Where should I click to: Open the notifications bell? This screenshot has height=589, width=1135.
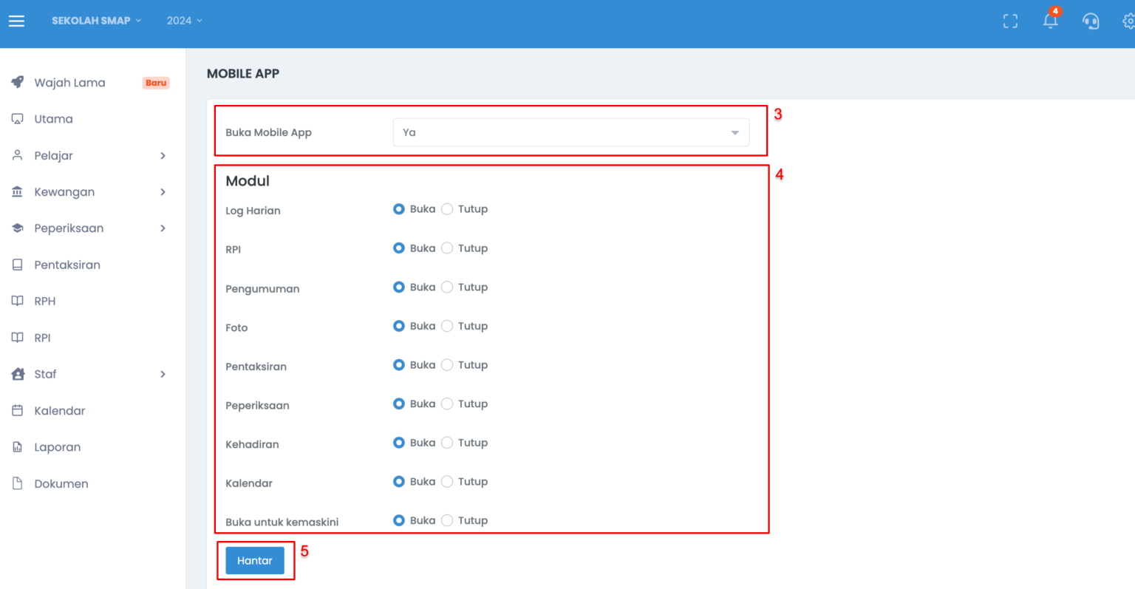(x=1050, y=21)
